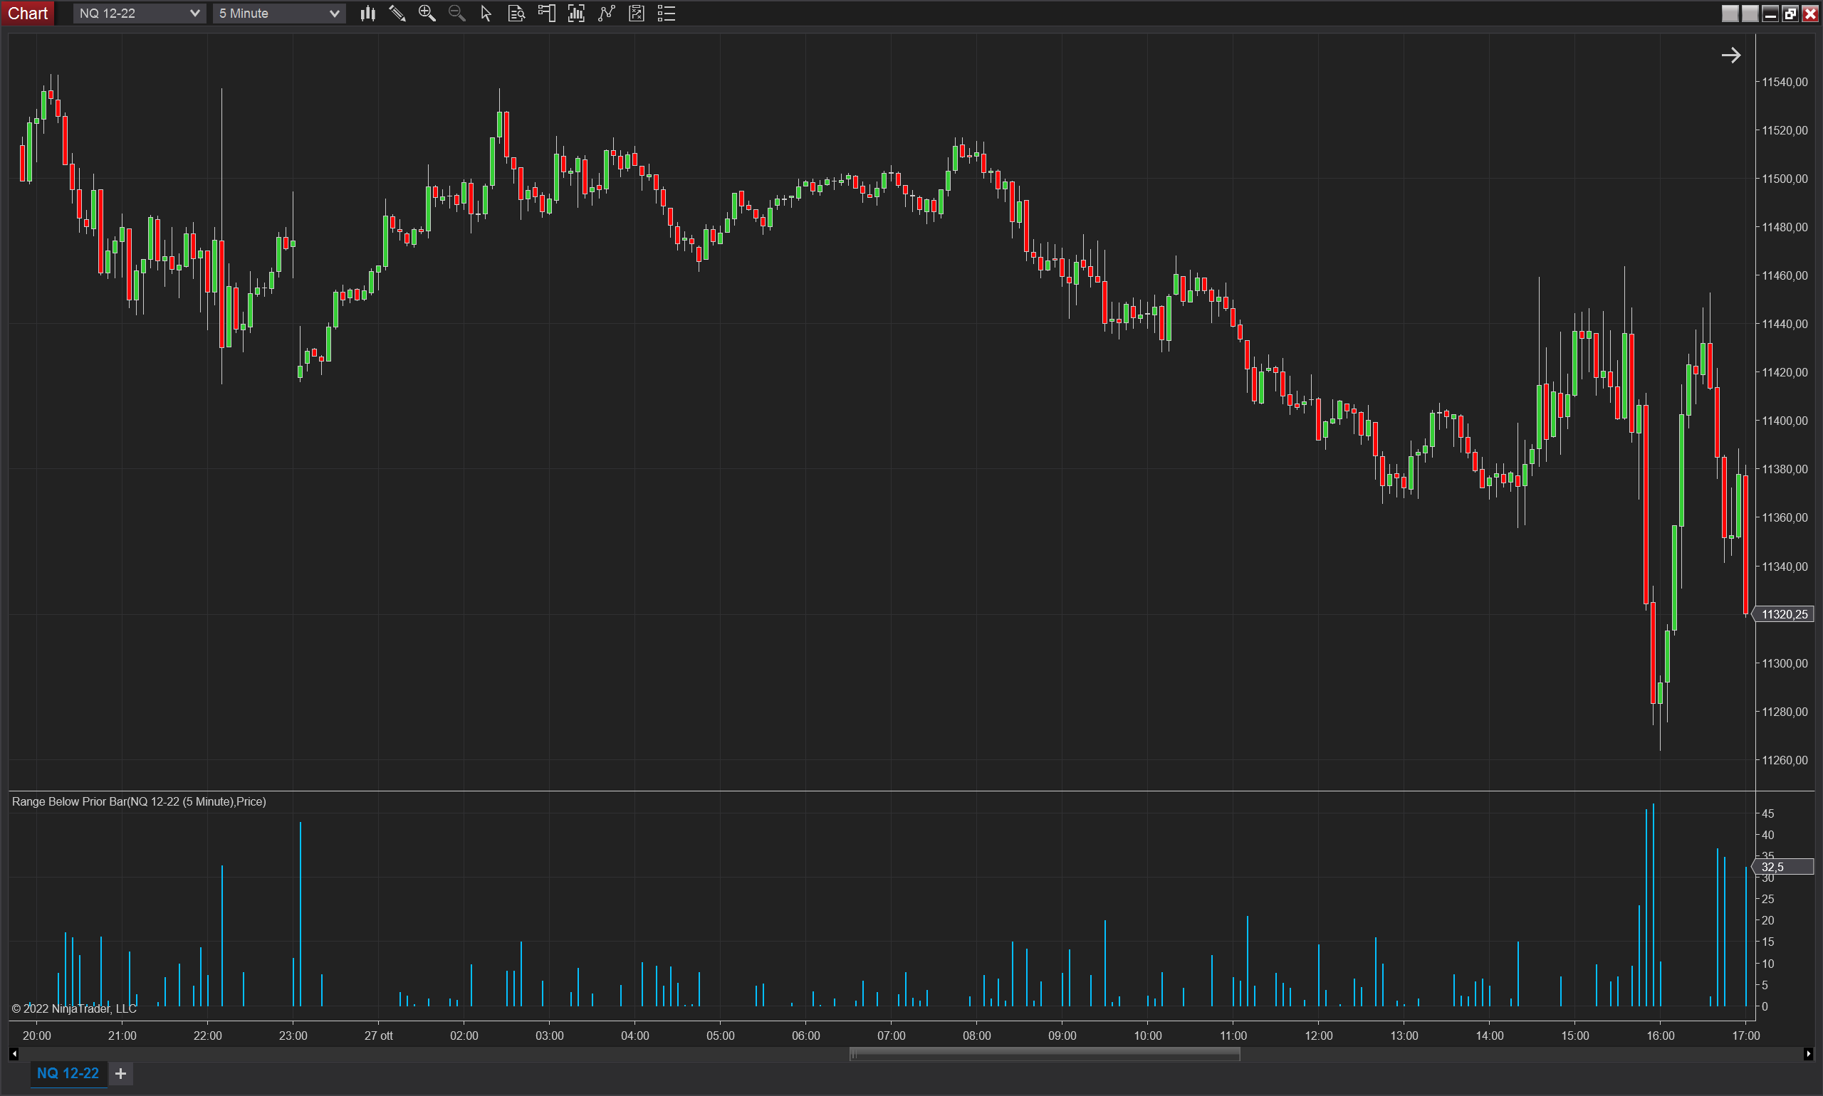Click the 20:00 time axis label
This screenshot has width=1823, height=1096.
[37, 1036]
